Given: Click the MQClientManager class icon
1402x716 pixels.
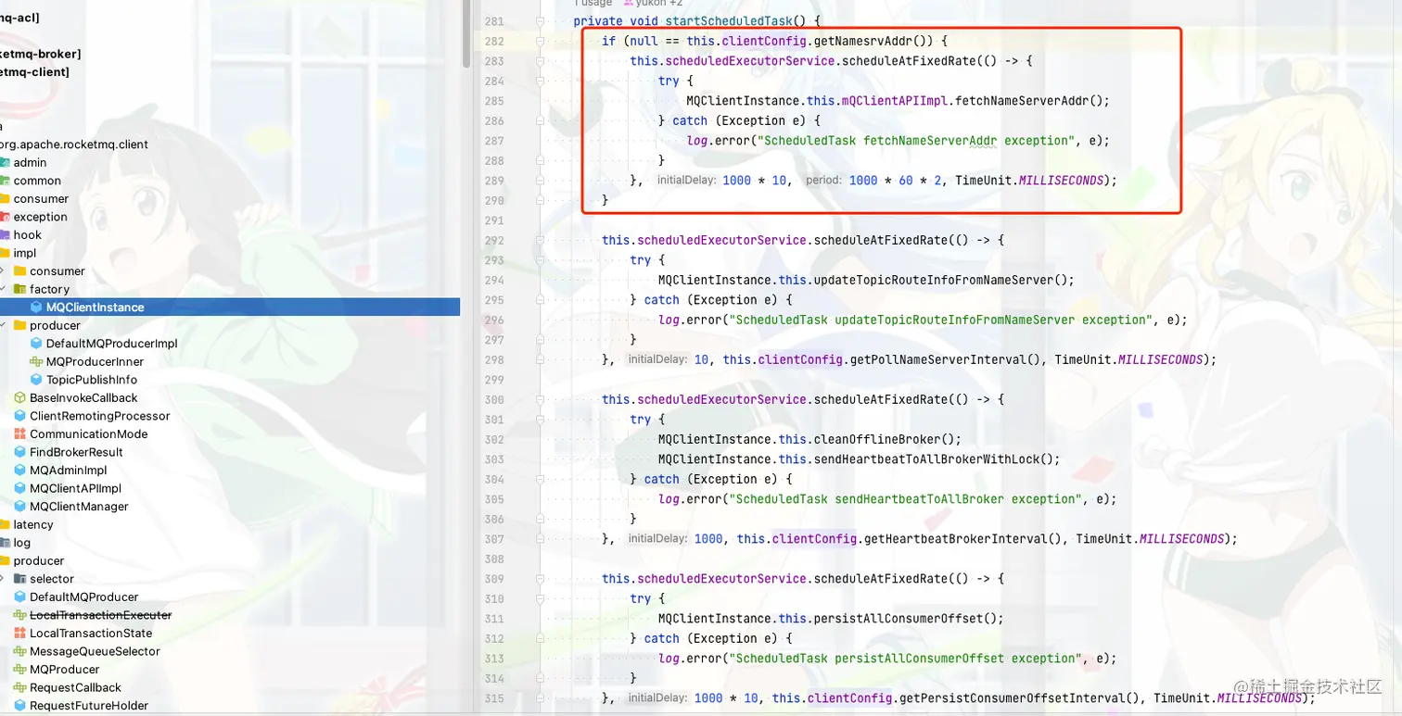Looking at the screenshot, I should click(x=20, y=506).
